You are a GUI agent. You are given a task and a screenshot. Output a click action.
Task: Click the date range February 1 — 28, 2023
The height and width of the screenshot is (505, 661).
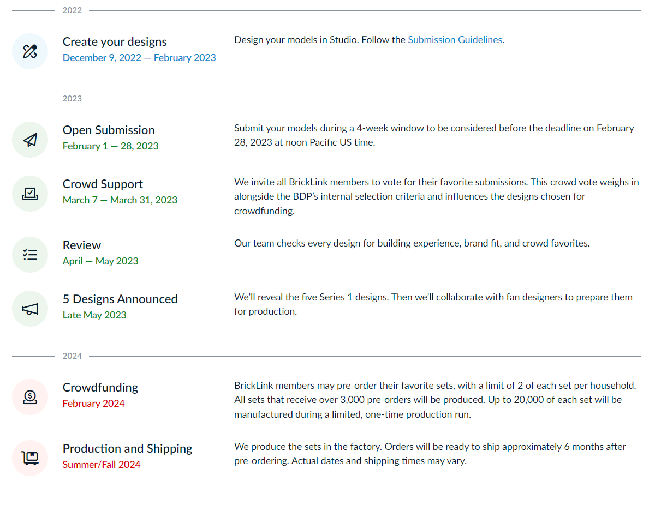pos(110,146)
